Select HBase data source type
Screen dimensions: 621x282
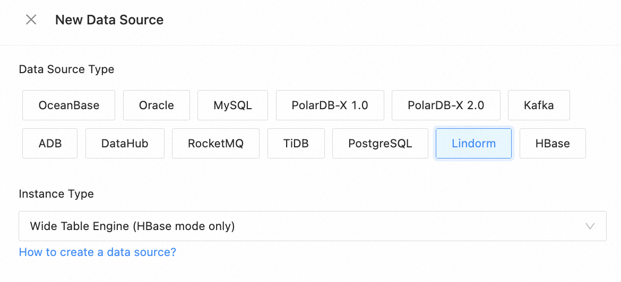553,144
